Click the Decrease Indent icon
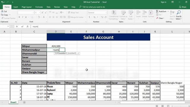The height and width of the screenshot is (107, 190). click(61, 17)
